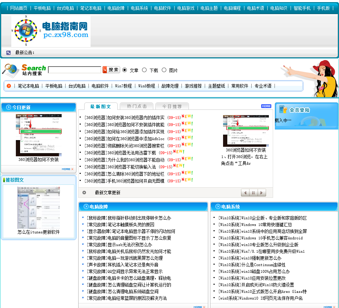Click the 会员登陆 member icon

[x=283, y=109]
